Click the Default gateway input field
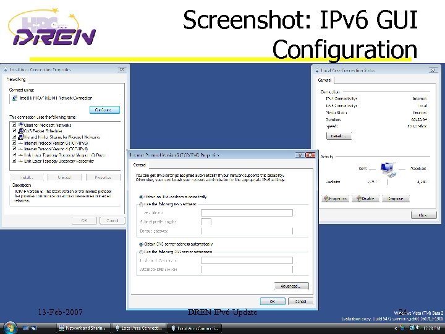 point(247,231)
